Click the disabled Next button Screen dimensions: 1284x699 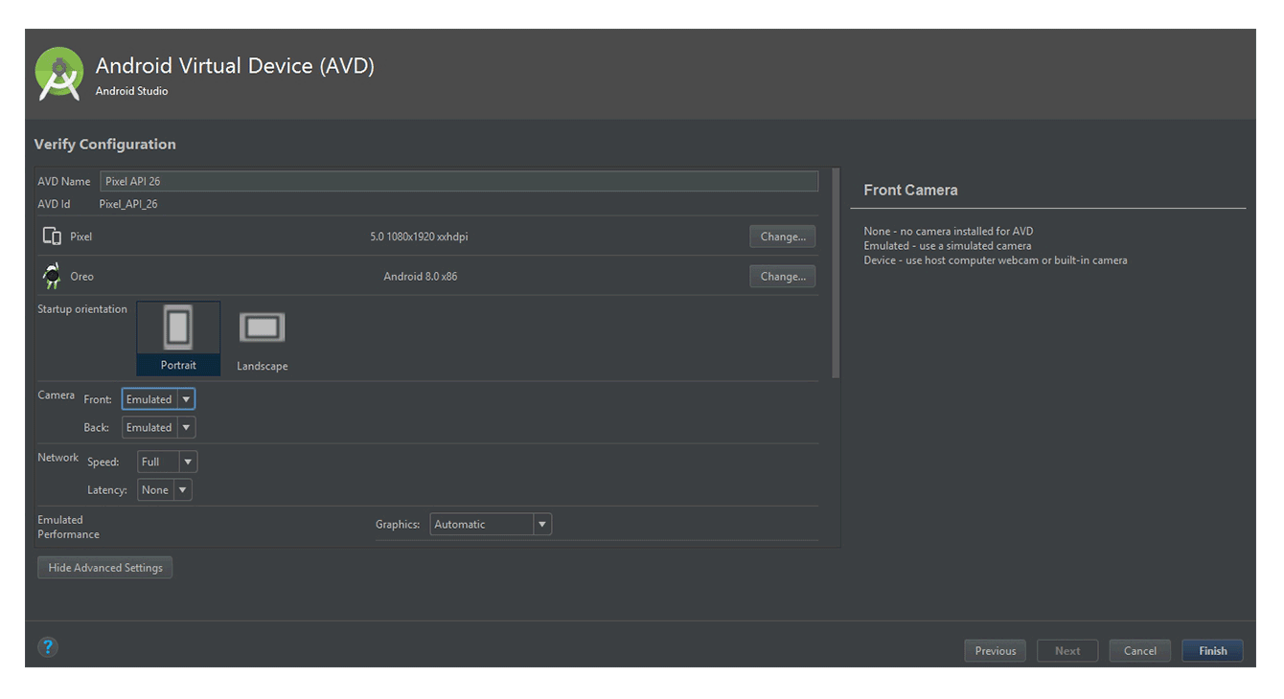coord(1067,651)
